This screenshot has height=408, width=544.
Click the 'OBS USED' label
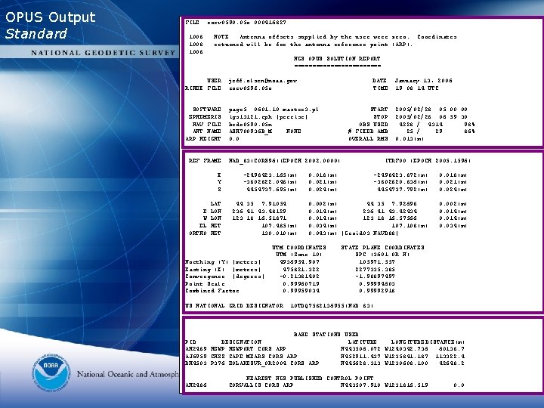click(374, 124)
